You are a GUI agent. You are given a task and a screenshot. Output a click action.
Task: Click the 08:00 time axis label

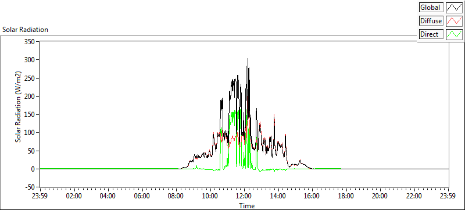tap(176, 196)
